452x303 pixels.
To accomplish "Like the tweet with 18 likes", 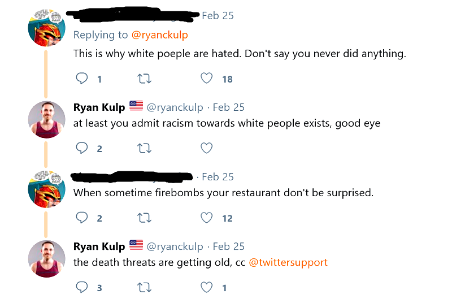I will (x=207, y=79).
